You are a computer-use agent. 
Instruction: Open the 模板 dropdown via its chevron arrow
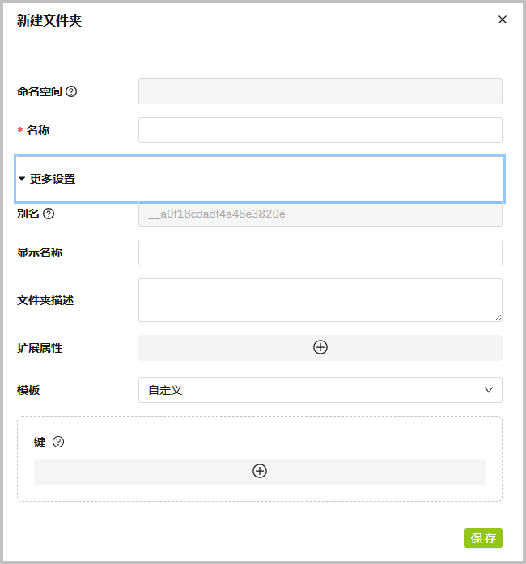click(489, 390)
